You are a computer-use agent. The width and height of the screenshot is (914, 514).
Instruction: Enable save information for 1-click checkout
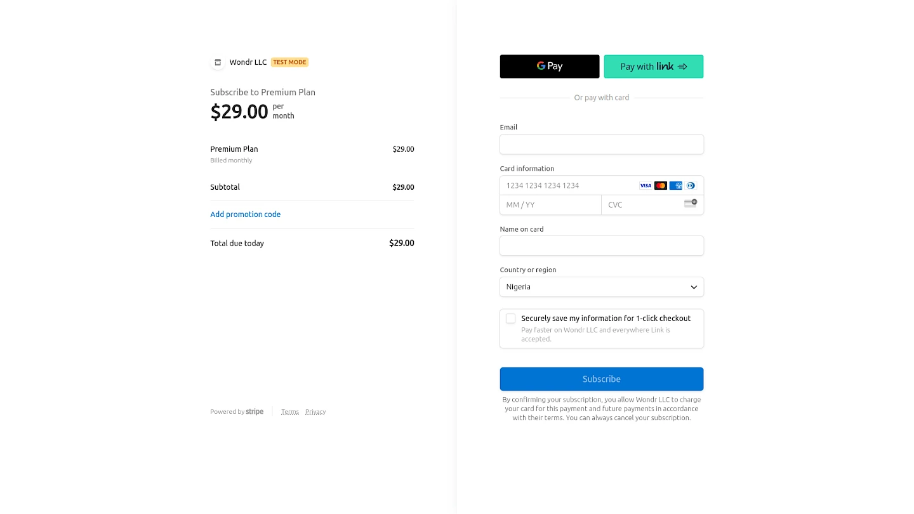pos(511,319)
